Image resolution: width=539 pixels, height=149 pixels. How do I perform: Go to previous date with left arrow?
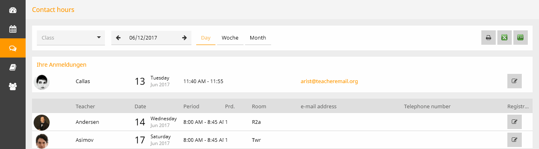click(118, 38)
